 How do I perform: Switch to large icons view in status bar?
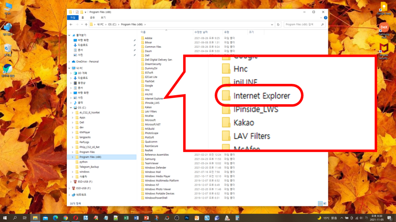pyautogui.click(x=325, y=203)
